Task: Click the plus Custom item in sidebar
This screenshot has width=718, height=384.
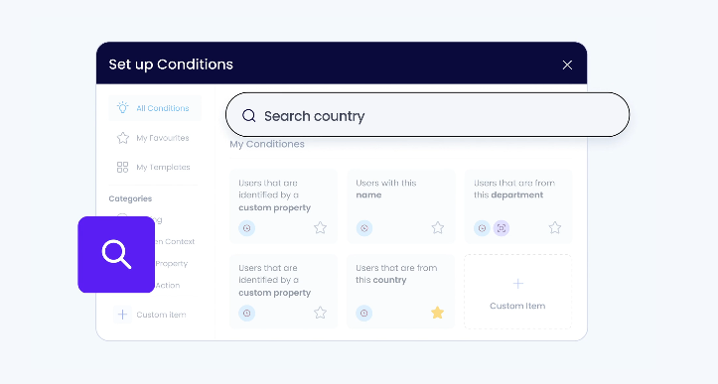Action: (150, 315)
